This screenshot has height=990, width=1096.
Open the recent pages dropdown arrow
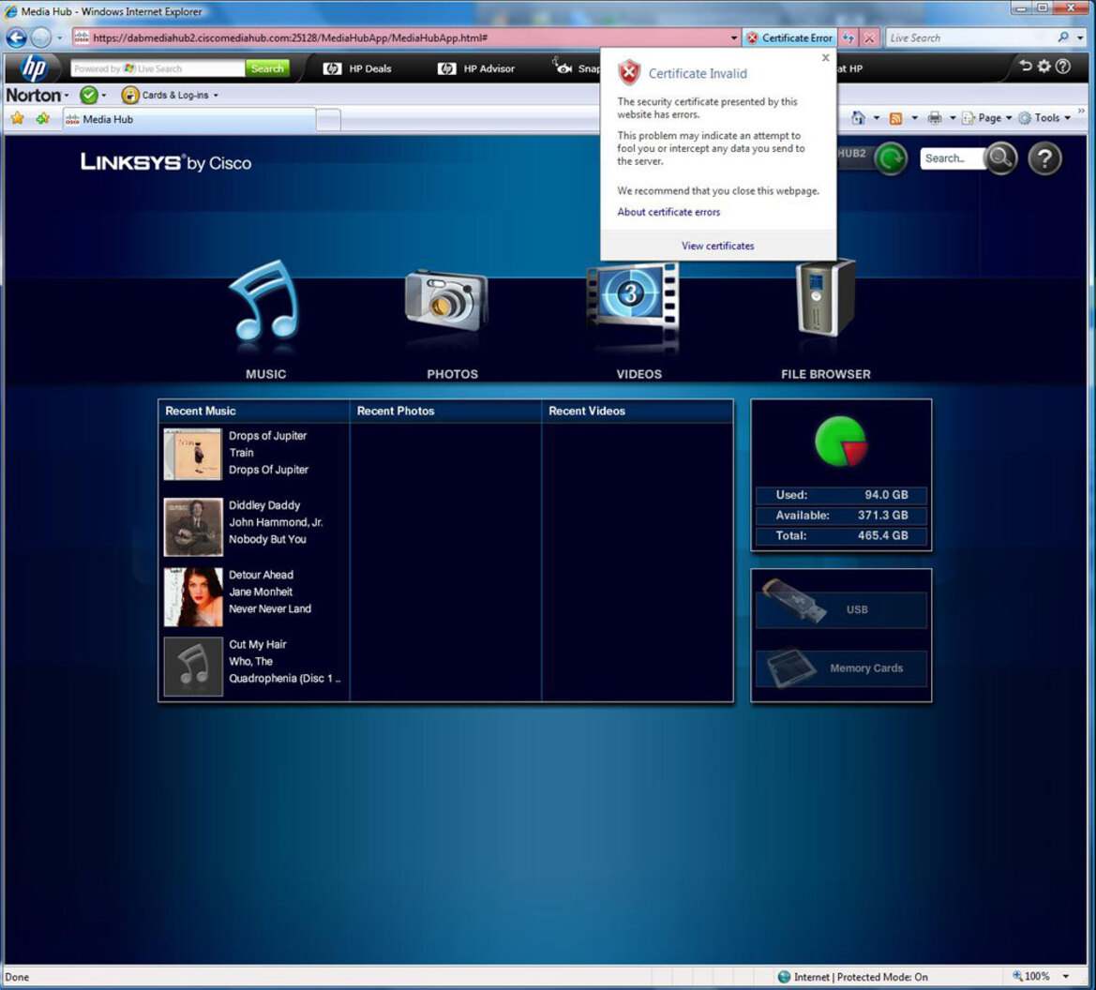pyautogui.click(x=59, y=37)
